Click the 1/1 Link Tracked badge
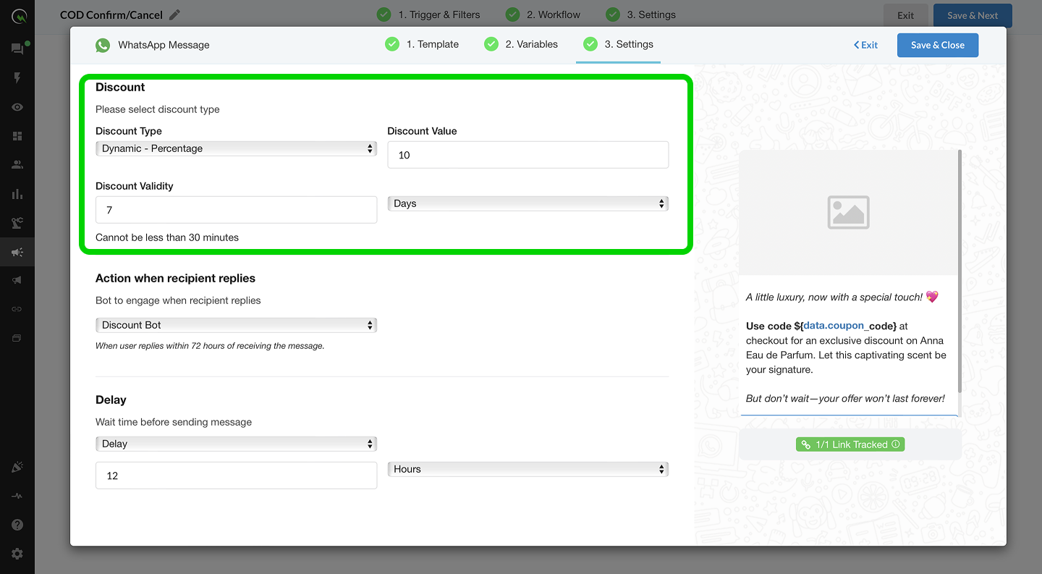Image resolution: width=1042 pixels, height=574 pixels. (850, 444)
